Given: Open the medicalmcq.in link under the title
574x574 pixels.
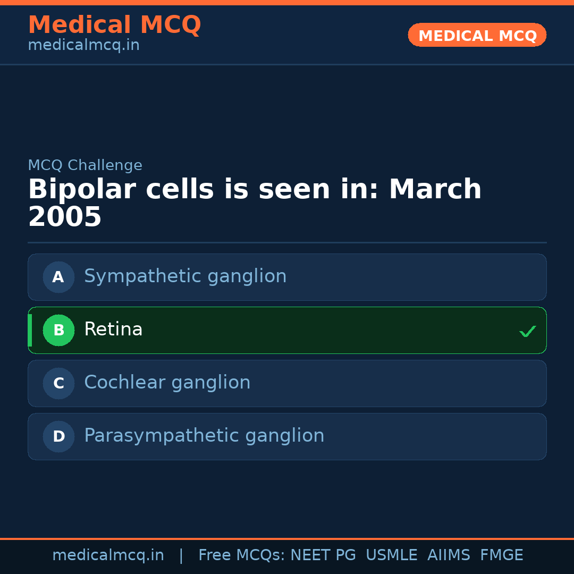Looking at the screenshot, I should pos(83,45).
